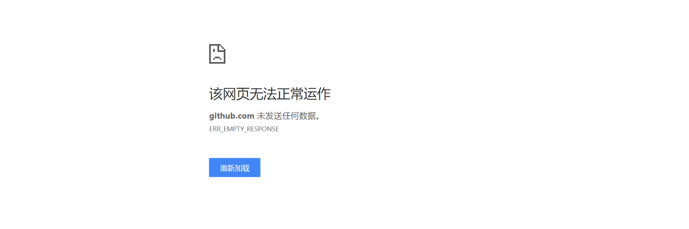This screenshot has width=689, height=229.
Task: Click the 未发送 portion of the message
Action: pos(270,116)
